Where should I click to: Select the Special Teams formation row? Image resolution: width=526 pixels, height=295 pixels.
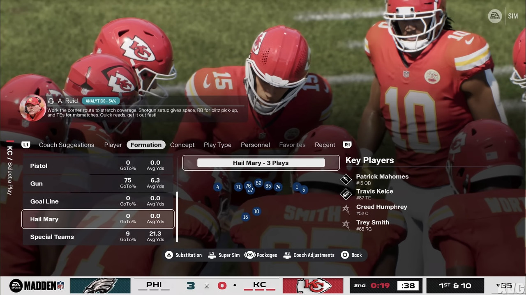(x=98, y=237)
